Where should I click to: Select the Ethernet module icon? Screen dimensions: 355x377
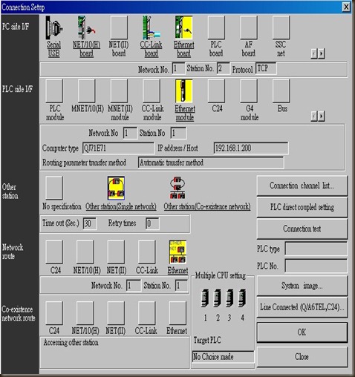pyautogui.click(x=183, y=91)
